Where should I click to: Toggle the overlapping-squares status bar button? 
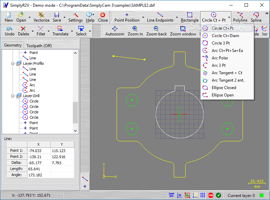[187, 195]
